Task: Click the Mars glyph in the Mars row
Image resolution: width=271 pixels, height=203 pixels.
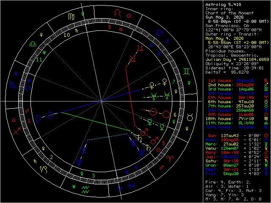Action: pyautogui.click(x=266, y=153)
